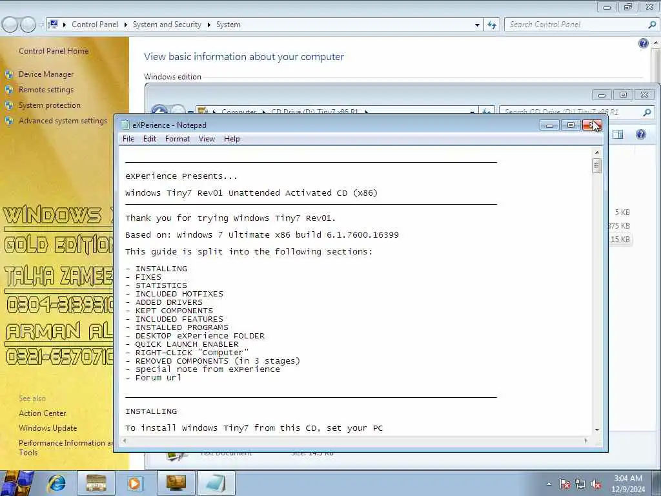
Task: Expand the arrow after Control Panel breadcrumb
Action: [x=126, y=25]
